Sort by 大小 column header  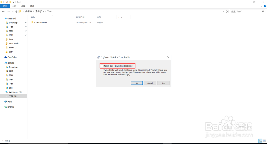pyautogui.click(x=120, y=17)
